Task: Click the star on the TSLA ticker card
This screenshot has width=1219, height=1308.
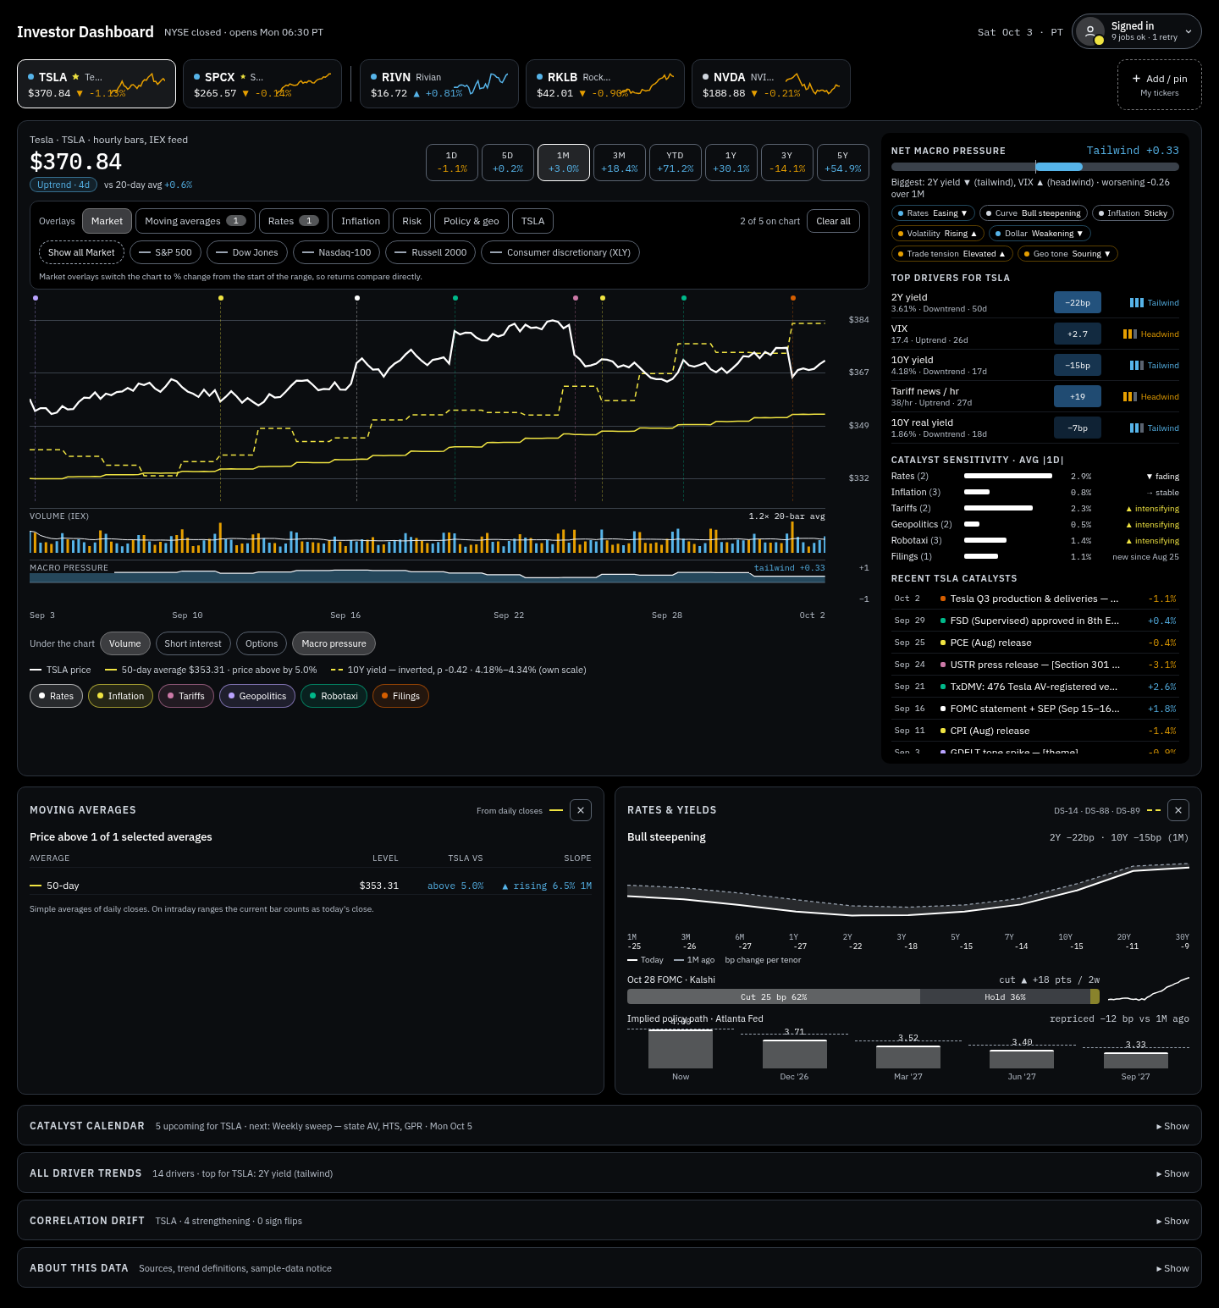Action: click(x=76, y=77)
